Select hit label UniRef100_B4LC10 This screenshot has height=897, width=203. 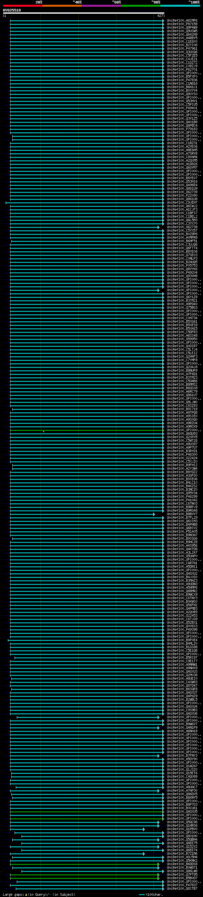(182, 483)
